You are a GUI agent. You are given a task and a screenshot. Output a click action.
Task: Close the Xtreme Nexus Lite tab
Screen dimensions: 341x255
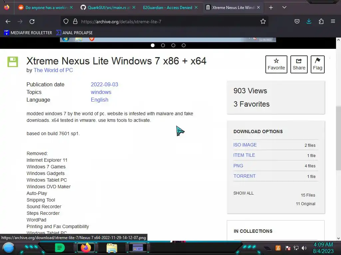258,7
